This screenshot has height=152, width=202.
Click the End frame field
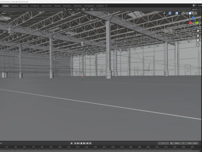[192, 143]
